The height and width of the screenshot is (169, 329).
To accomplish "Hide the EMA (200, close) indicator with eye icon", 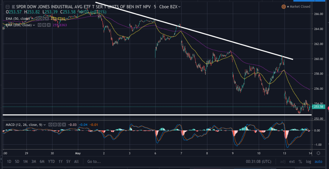I will [x=39, y=25].
